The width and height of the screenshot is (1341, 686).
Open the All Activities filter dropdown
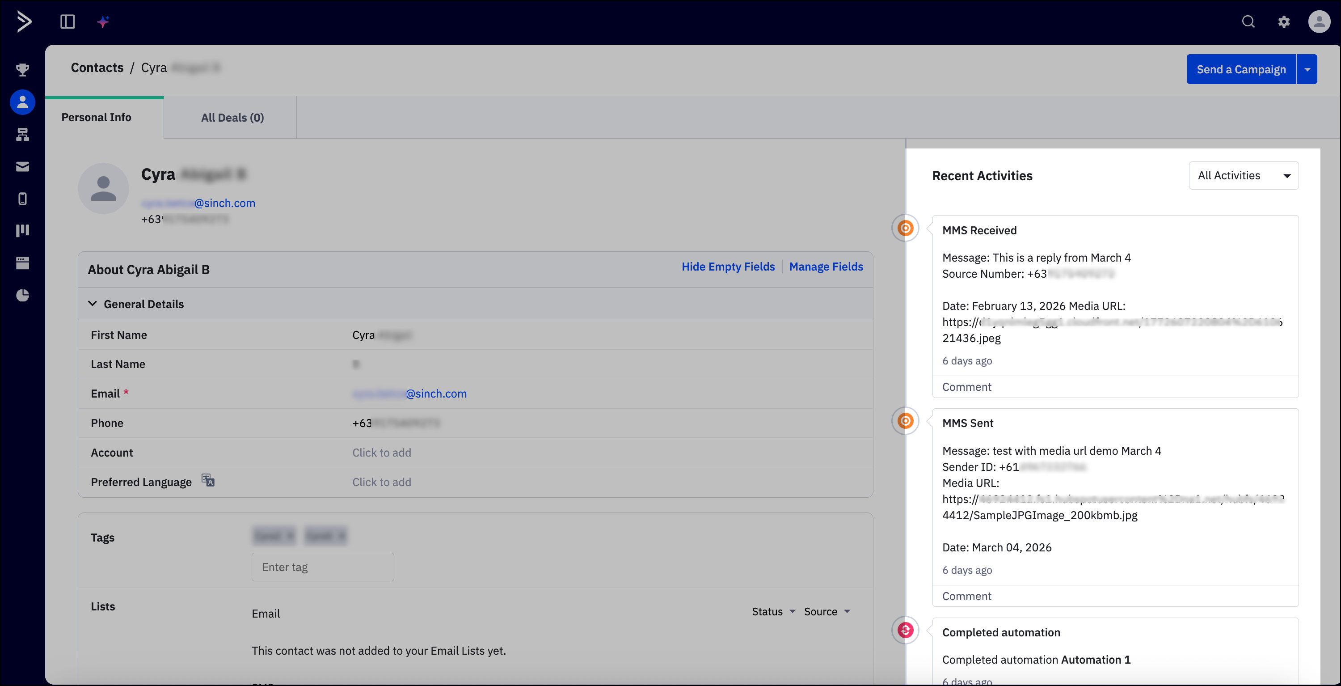tap(1244, 176)
